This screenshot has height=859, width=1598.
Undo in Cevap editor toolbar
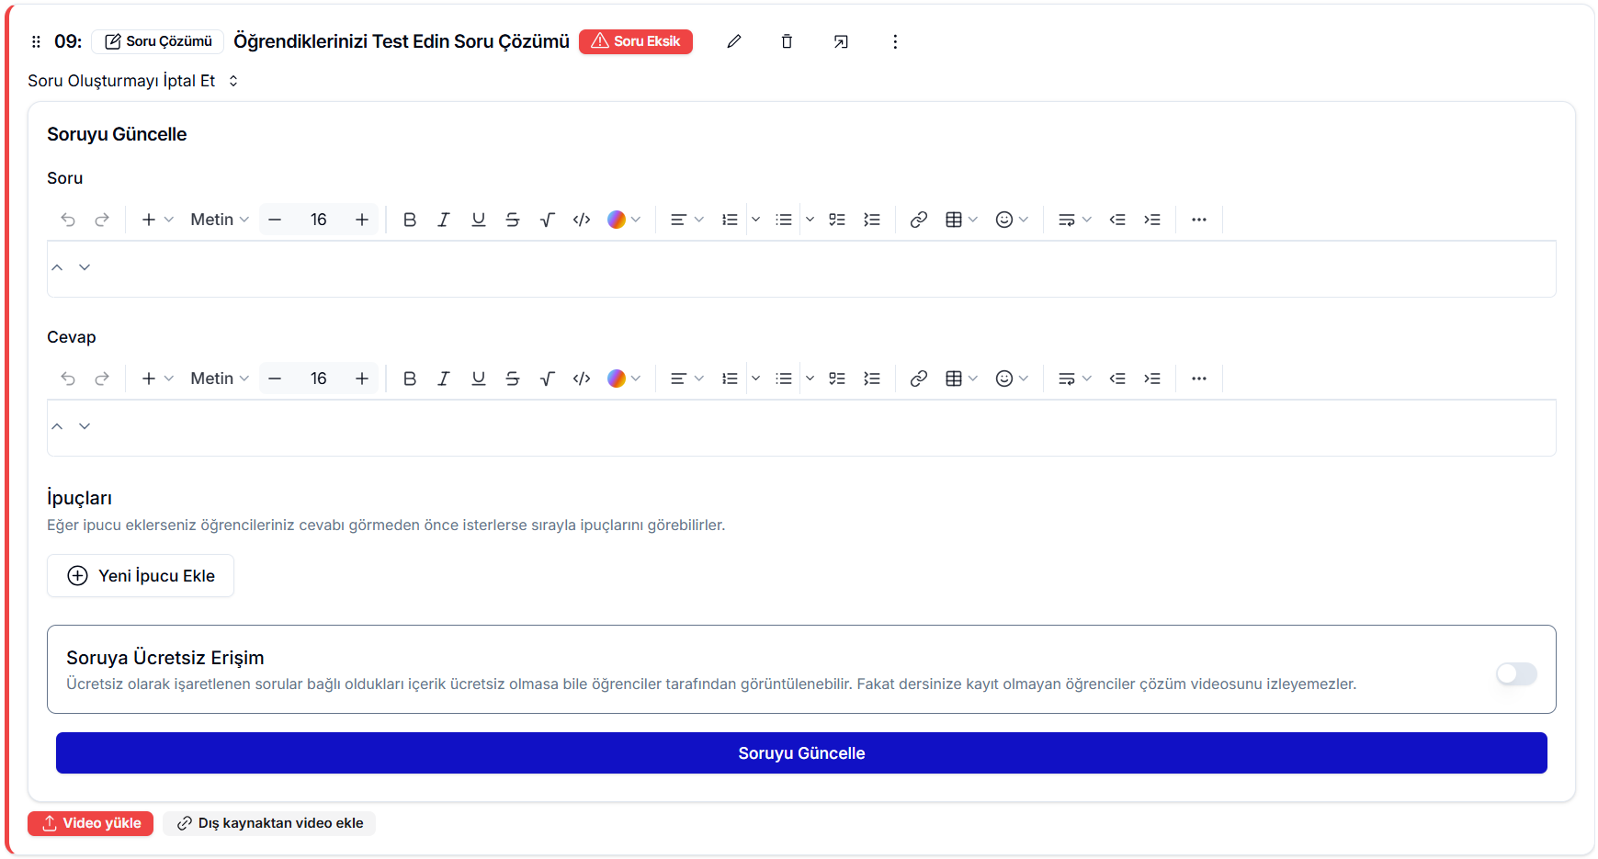click(x=68, y=379)
